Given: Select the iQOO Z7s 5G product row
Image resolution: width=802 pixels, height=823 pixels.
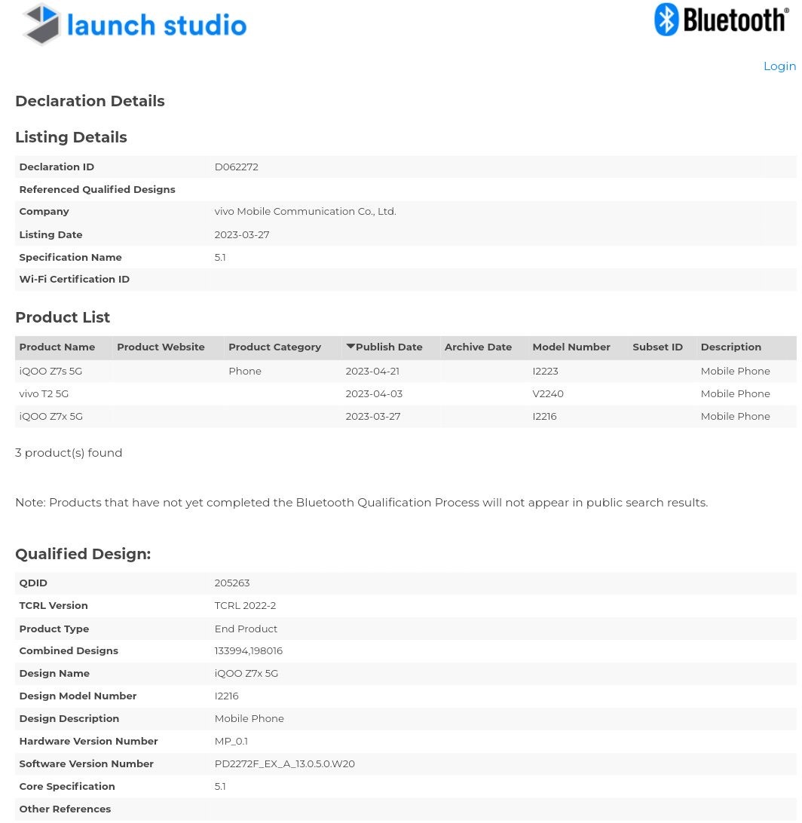Looking at the screenshot, I should [51, 371].
